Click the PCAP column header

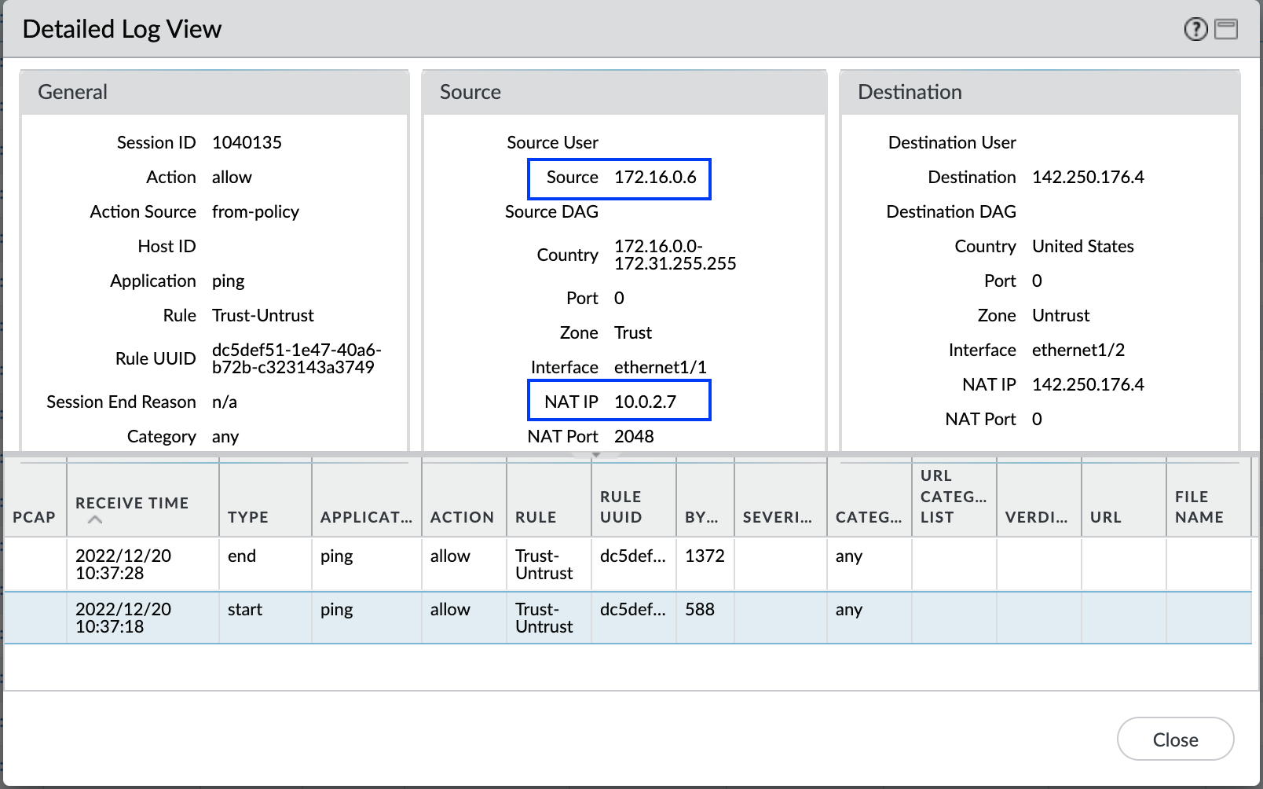click(x=35, y=517)
